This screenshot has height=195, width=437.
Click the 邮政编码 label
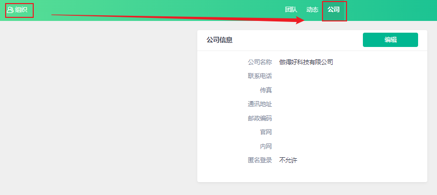pos(260,118)
